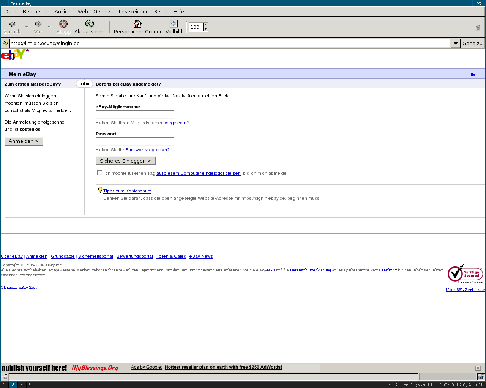Switch to workspace 3 in bottom bar
Screen dimensions: 486x388
coord(21,385)
